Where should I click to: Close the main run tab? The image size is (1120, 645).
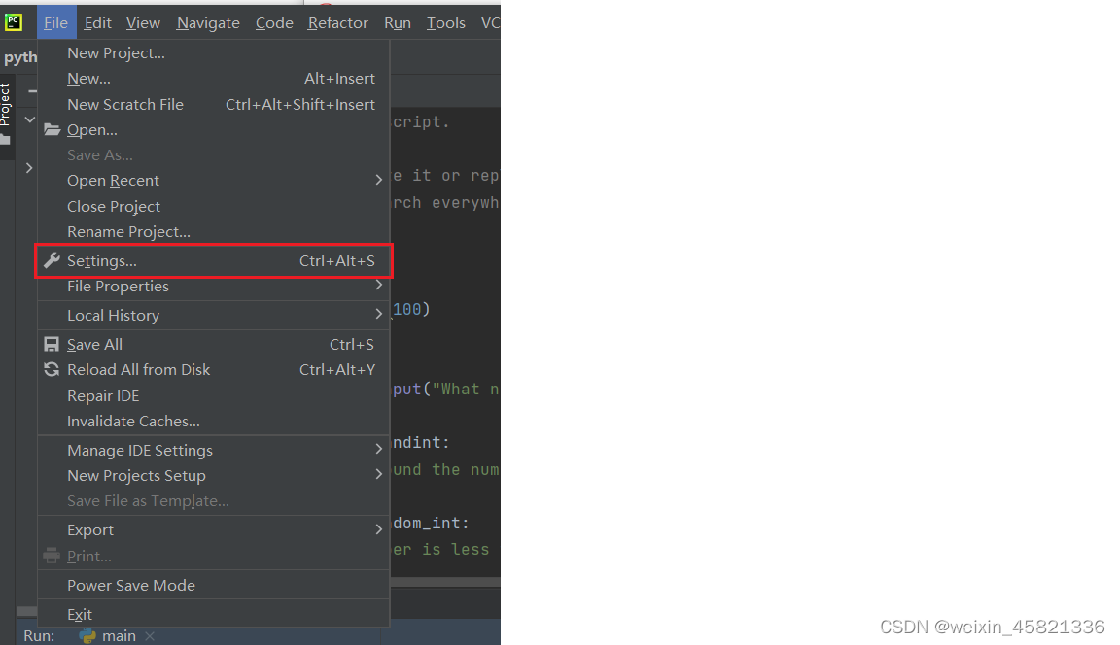(150, 636)
